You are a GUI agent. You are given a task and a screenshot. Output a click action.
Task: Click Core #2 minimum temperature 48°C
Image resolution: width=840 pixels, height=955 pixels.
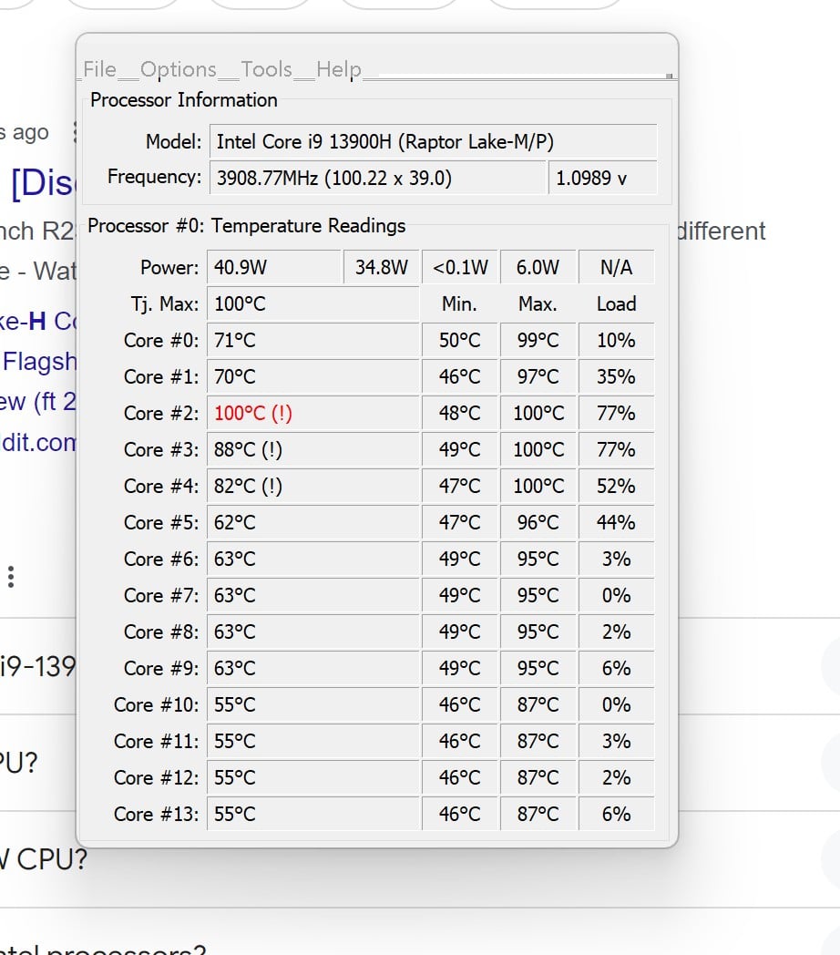tap(460, 414)
